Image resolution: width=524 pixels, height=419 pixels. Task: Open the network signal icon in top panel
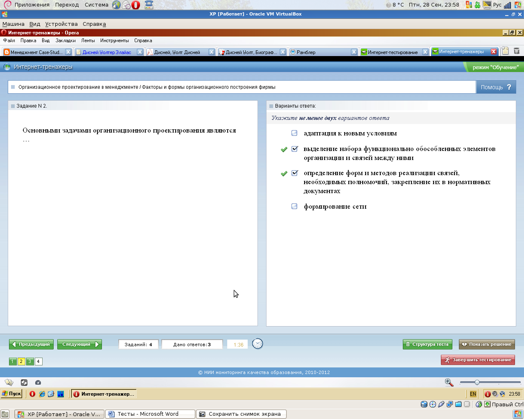(508, 5)
